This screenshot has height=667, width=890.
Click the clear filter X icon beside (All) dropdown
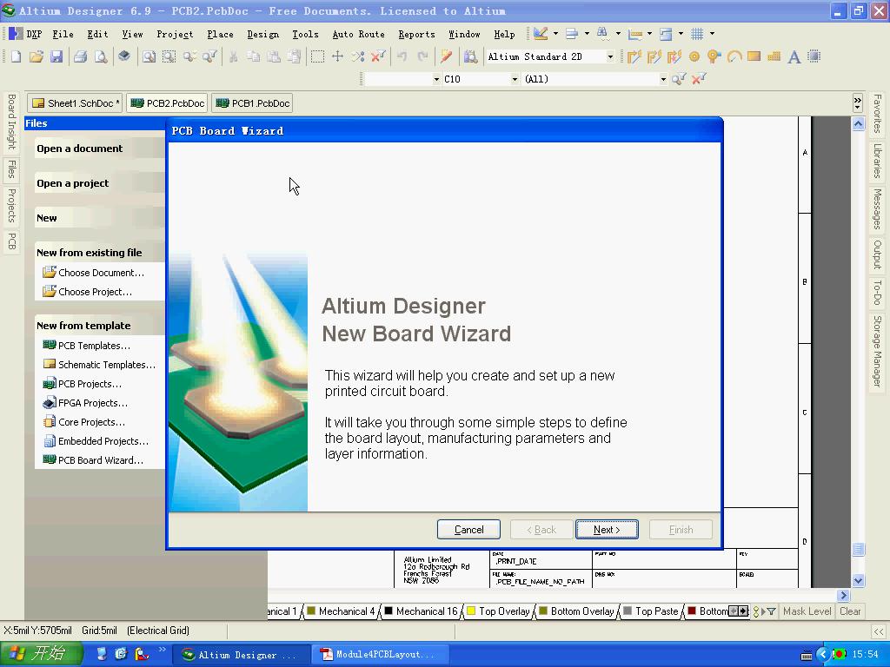(x=699, y=79)
